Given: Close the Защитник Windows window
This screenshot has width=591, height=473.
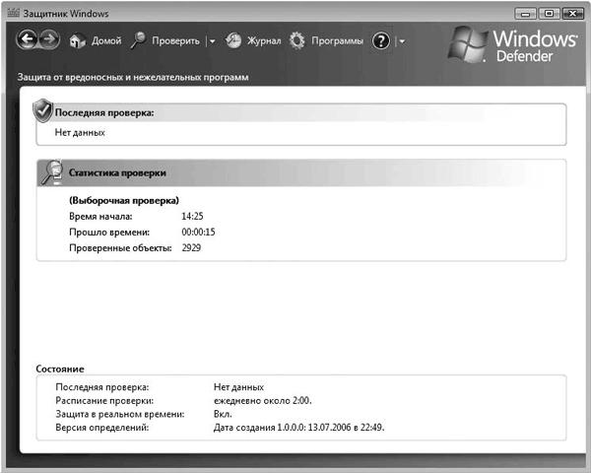Looking at the screenshot, I should [x=572, y=12].
